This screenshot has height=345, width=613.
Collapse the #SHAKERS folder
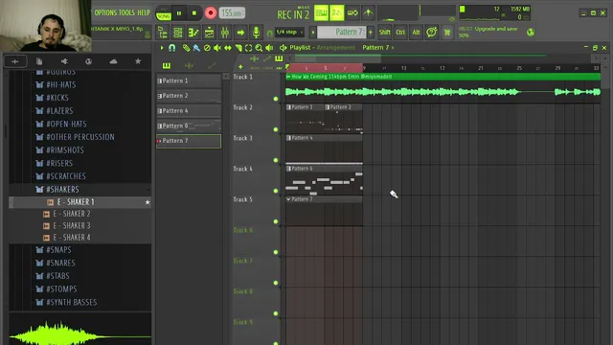point(62,190)
